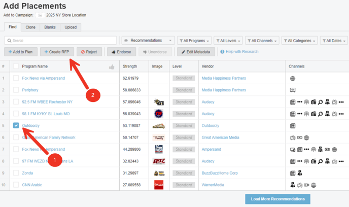Click Load More Recommendations button

[x=278, y=199]
